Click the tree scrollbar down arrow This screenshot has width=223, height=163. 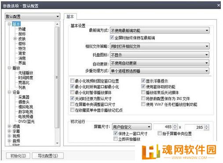(57, 143)
